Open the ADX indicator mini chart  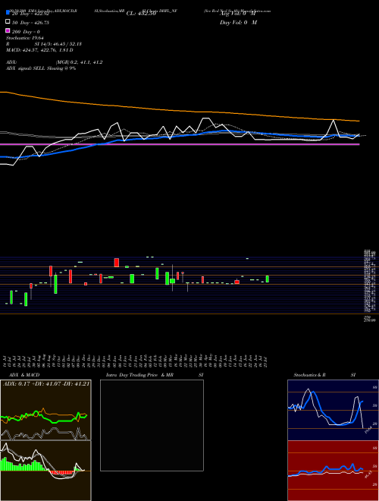pos(45,410)
